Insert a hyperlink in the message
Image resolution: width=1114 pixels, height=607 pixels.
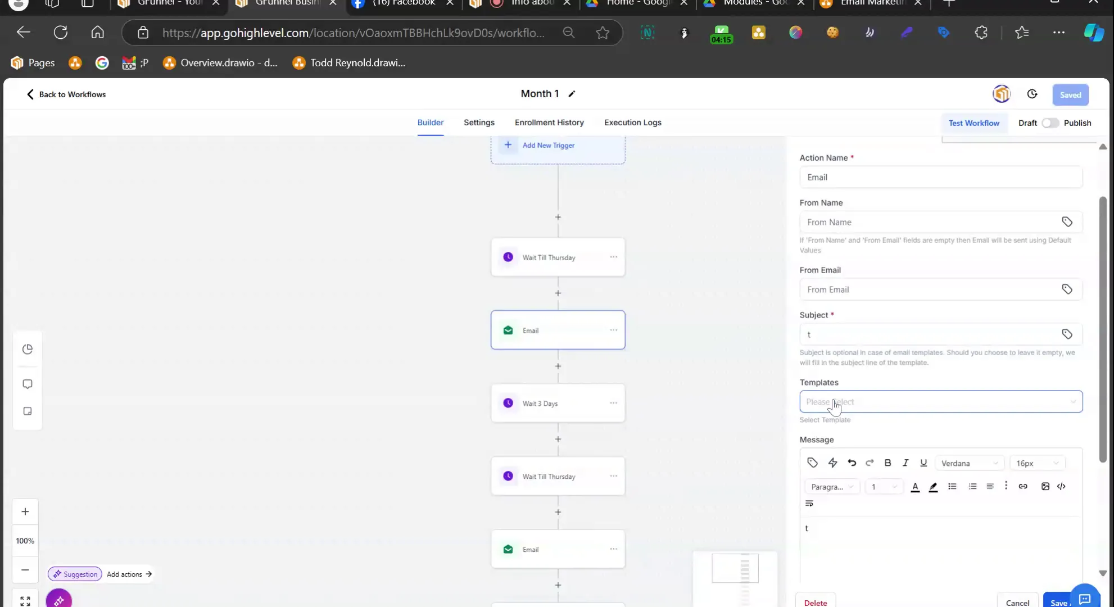point(1023,486)
